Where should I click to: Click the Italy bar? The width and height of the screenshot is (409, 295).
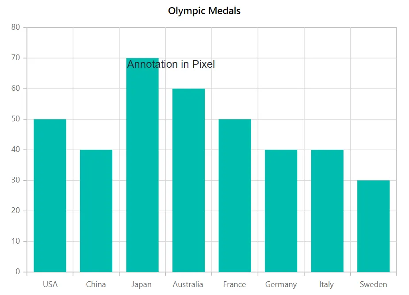[327, 211]
